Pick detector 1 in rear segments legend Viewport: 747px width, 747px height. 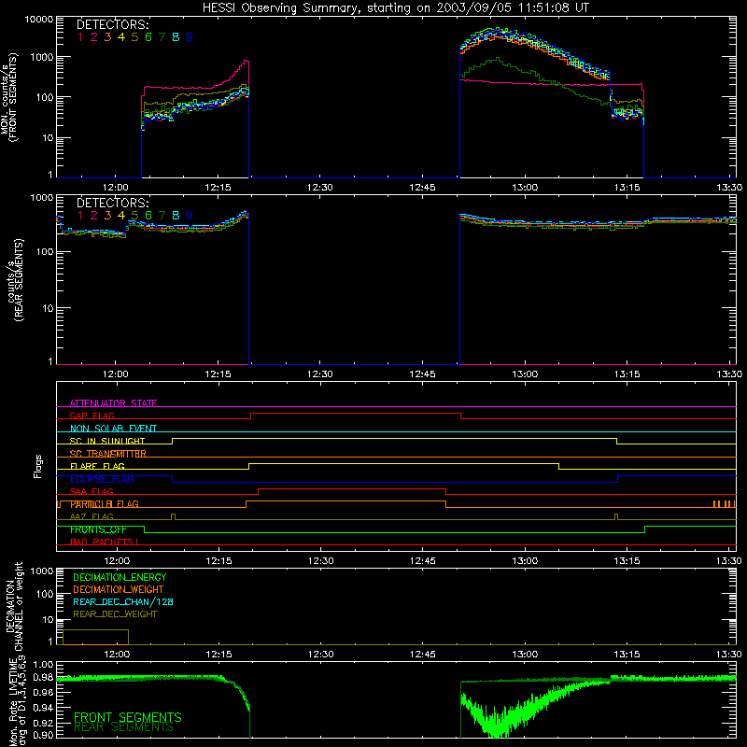(x=80, y=216)
